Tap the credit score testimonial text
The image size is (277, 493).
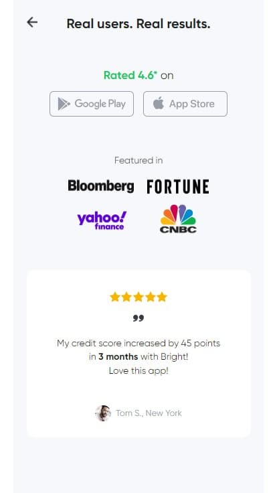click(138, 357)
